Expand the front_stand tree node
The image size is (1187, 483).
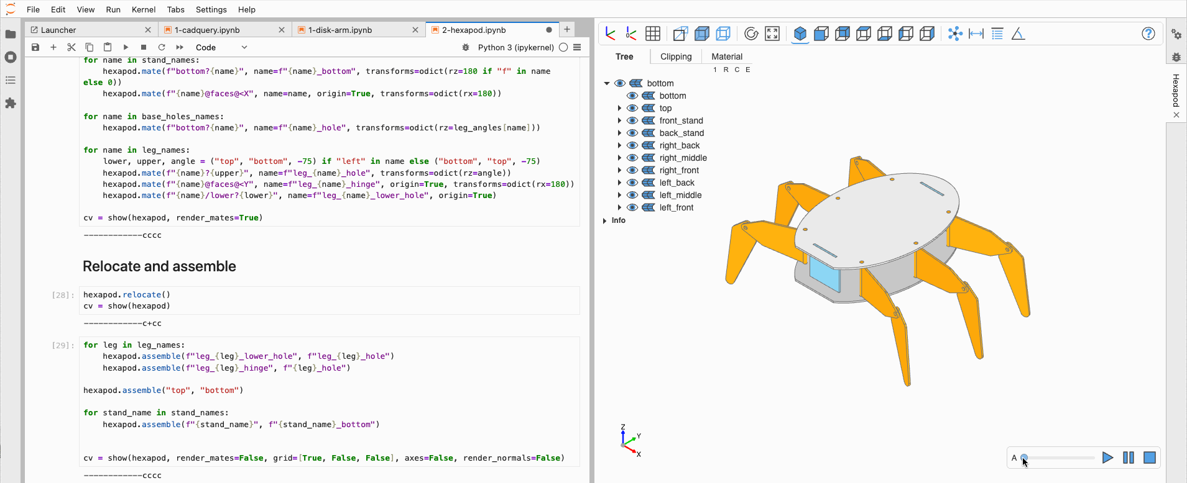[619, 120]
